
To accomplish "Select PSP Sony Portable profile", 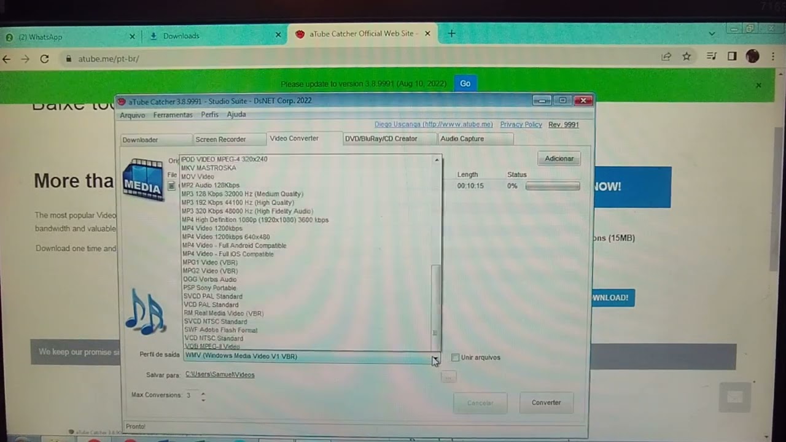I will coord(209,288).
